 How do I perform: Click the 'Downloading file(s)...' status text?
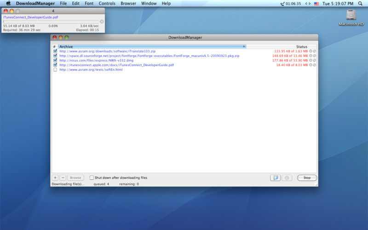tap(68, 184)
